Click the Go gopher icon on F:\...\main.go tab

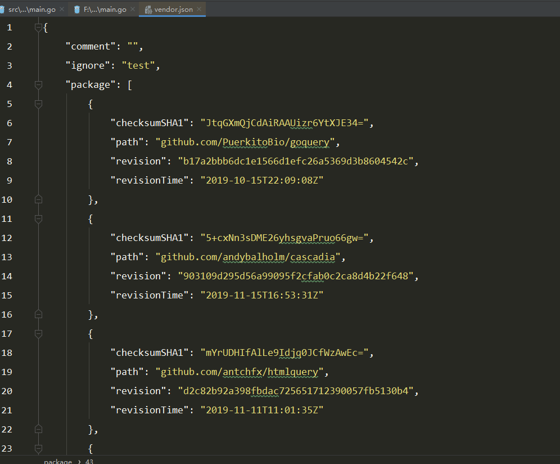77,10
